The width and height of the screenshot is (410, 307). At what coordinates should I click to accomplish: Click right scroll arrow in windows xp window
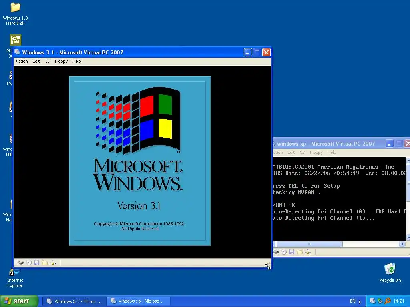pos(402,244)
